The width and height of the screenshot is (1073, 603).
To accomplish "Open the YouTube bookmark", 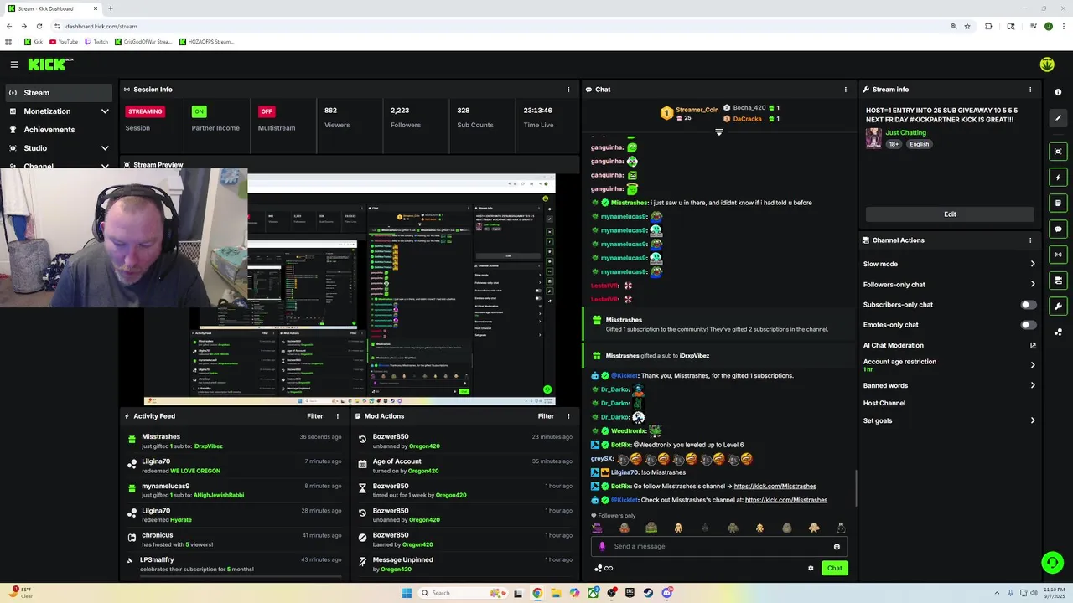I will click(x=64, y=42).
